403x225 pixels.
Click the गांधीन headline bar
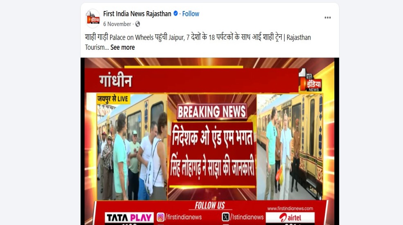point(191,80)
